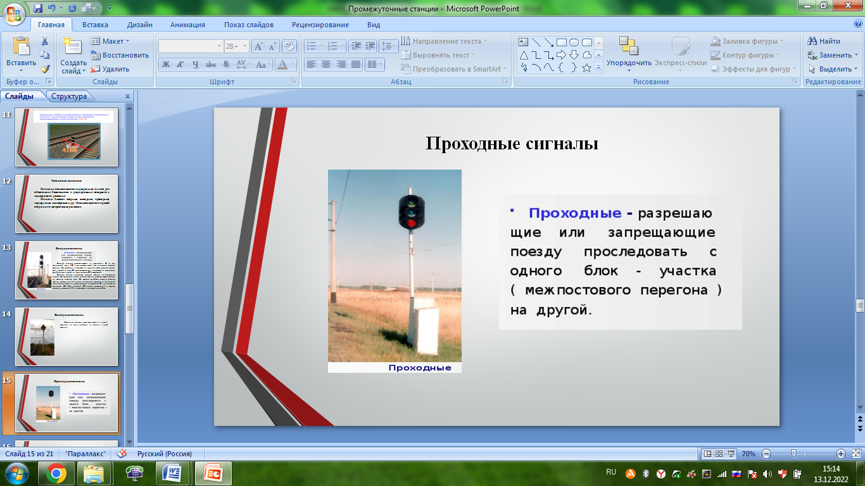Click the Find (Найти) binoculars button
865x486 pixels.
pyautogui.click(x=824, y=41)
